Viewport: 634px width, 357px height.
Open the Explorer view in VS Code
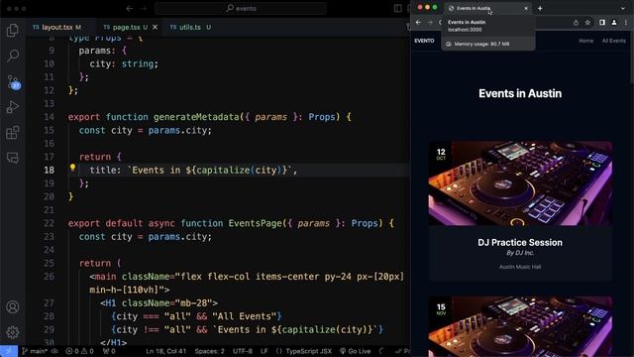pyautogui.click(x=13, y=30)
